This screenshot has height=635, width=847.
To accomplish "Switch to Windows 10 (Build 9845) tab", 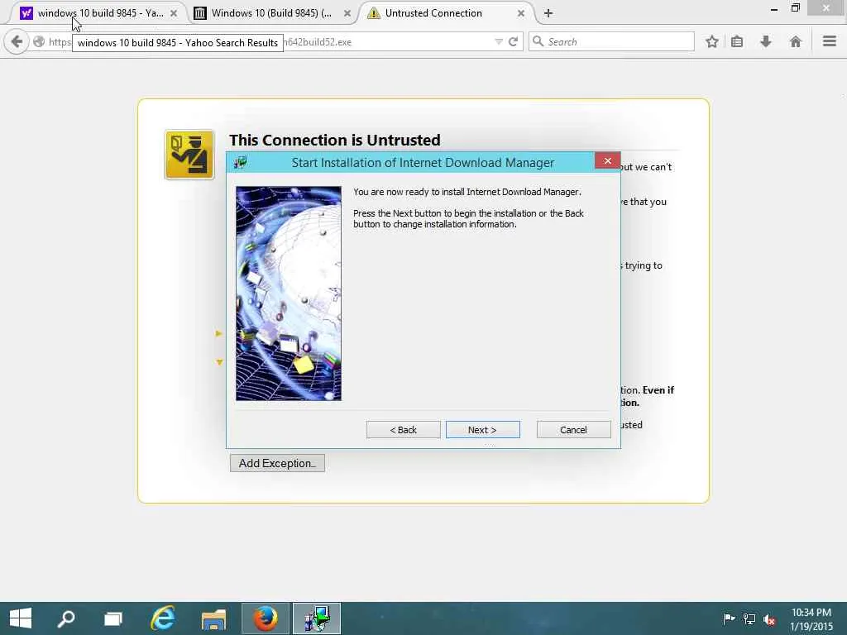I will point(271,13).
